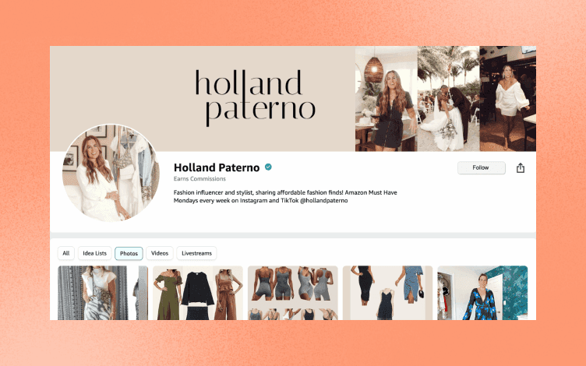Show the Livestreams tab

click(x=196, y=253)
